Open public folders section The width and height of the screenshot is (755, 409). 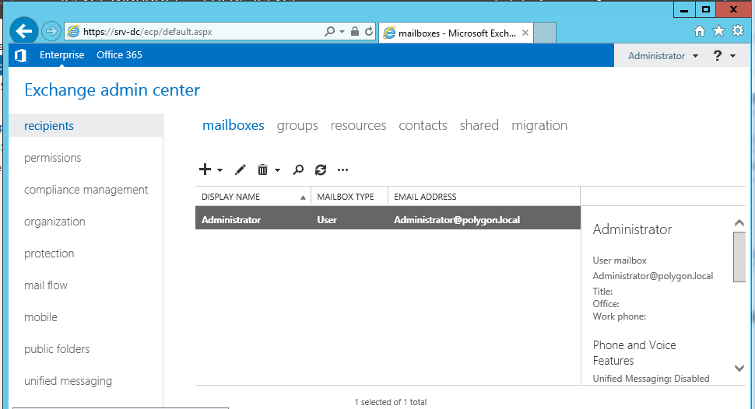point(57,349)
